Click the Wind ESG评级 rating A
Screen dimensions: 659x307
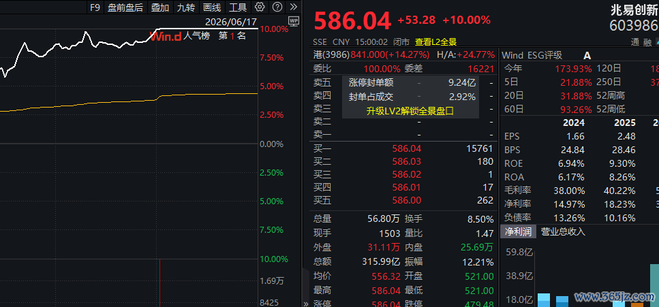(587, 55)
